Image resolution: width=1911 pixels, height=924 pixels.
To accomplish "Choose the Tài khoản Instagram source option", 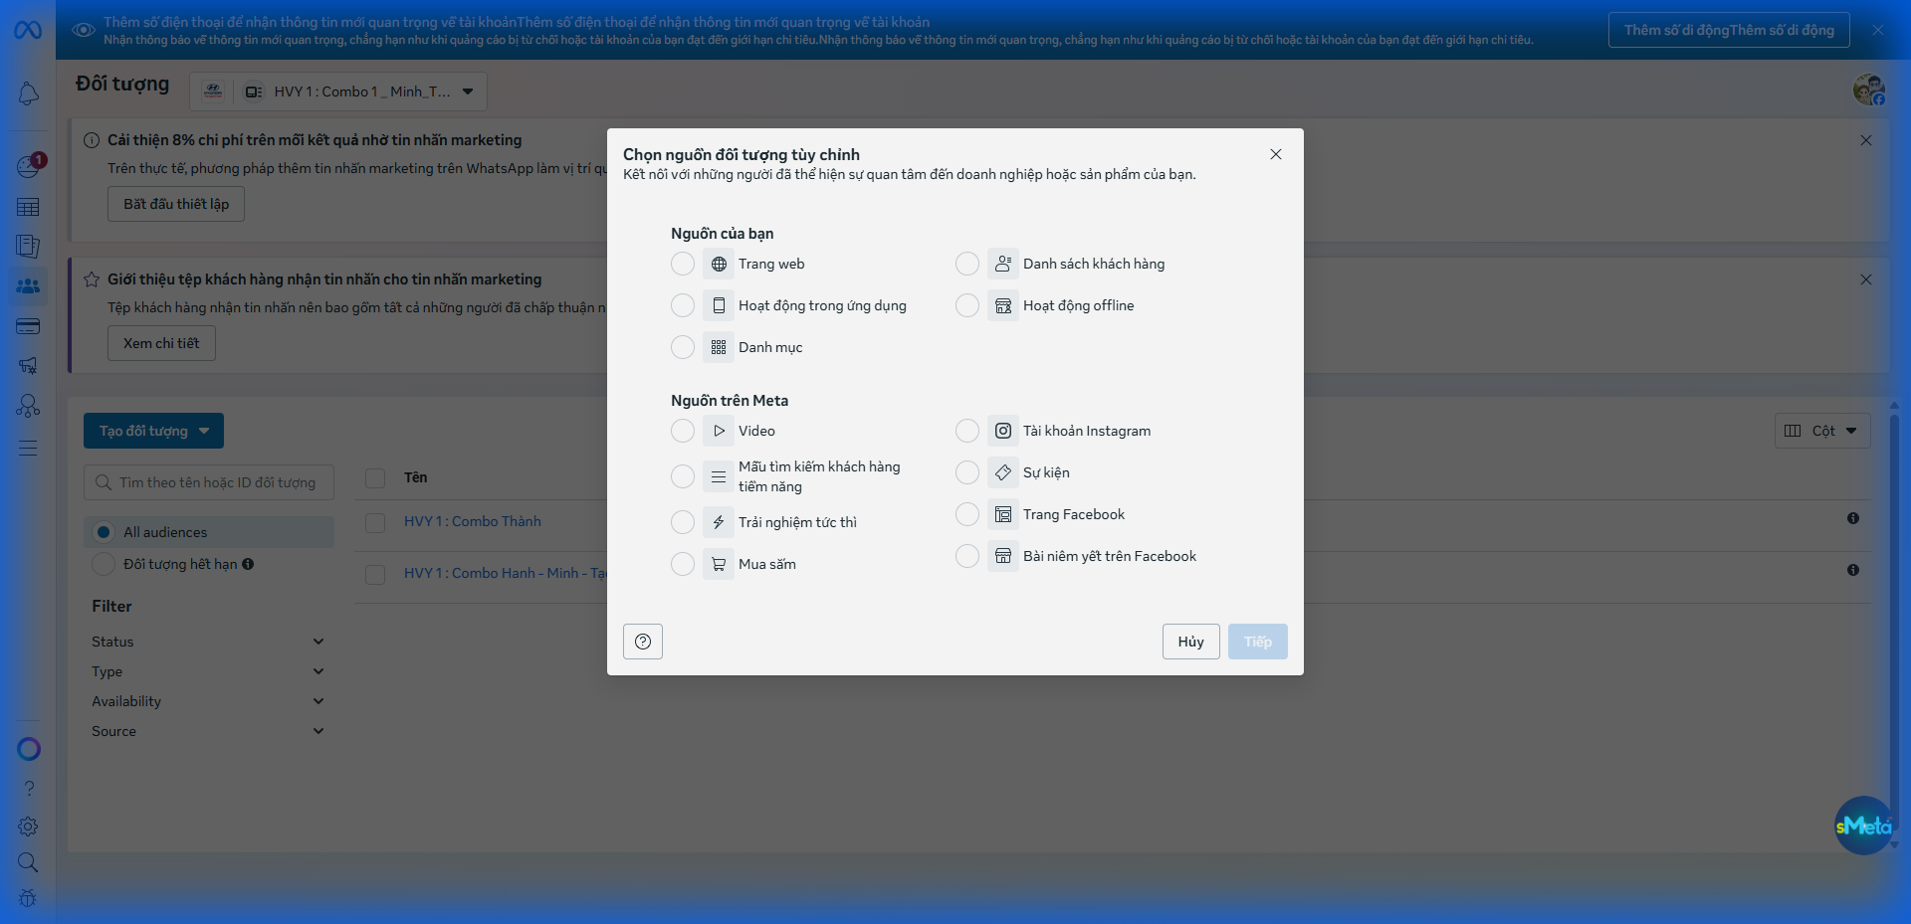I will 967,431.
